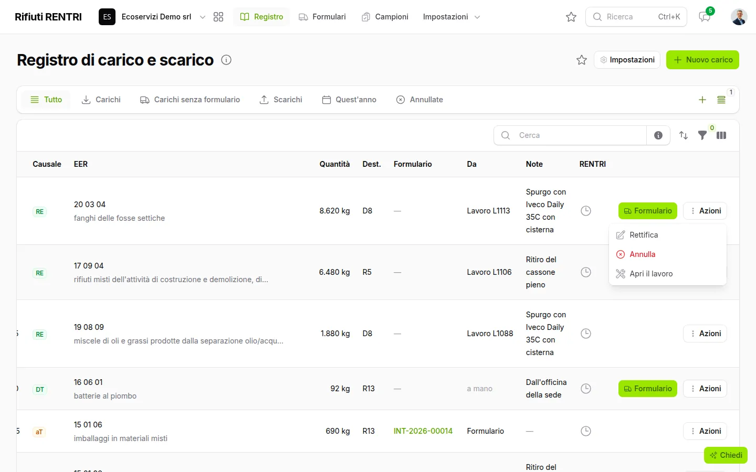The height and width of the screenshot is (472, 756).
Task: Open the column visibility icon
Action: [x=721, y=135]
